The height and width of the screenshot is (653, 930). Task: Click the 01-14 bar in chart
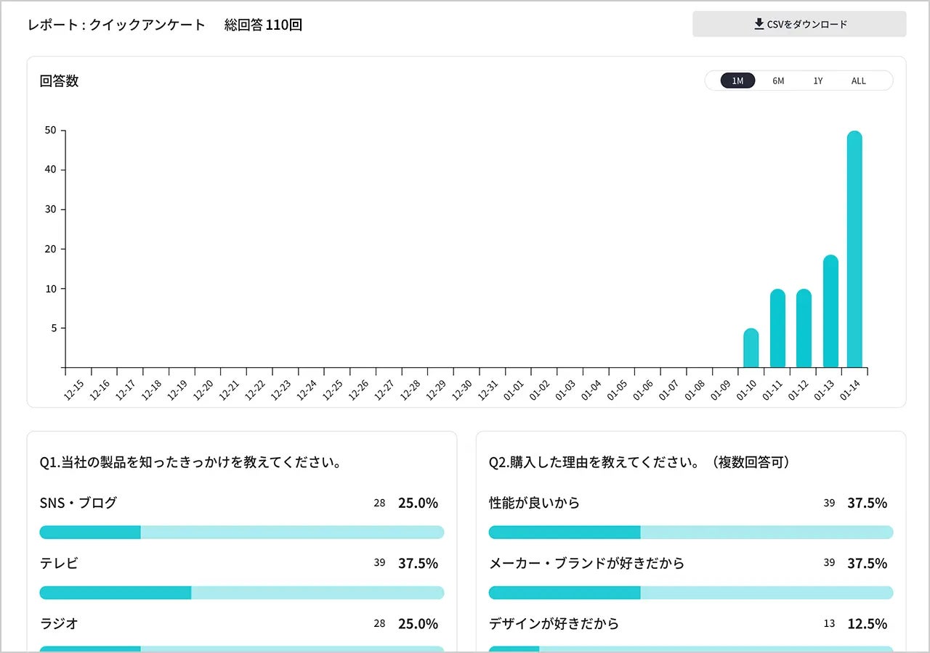point(854,249)
